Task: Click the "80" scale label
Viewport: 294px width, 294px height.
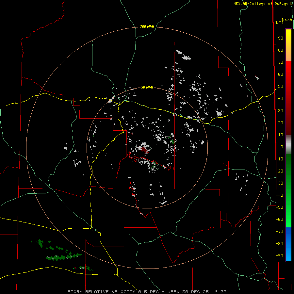Action: [x=281, y=50]
